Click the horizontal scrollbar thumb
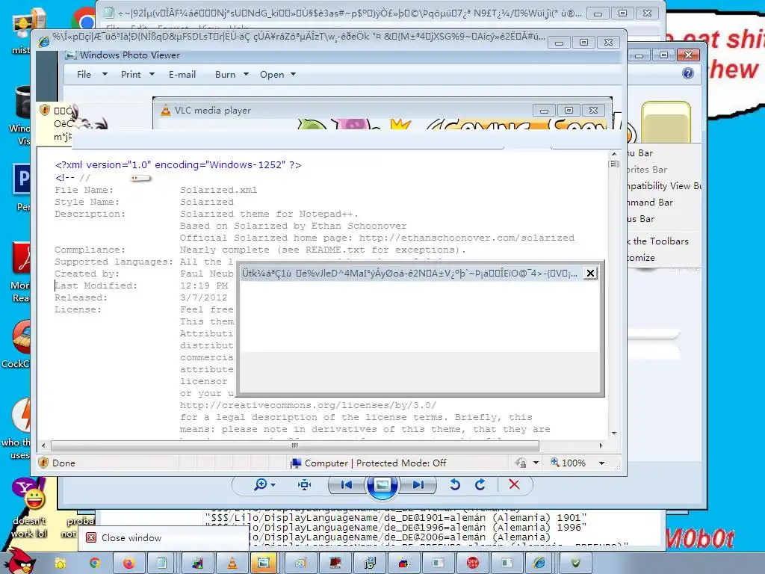Screen dimensions: 765x574 tap(294, 445)
